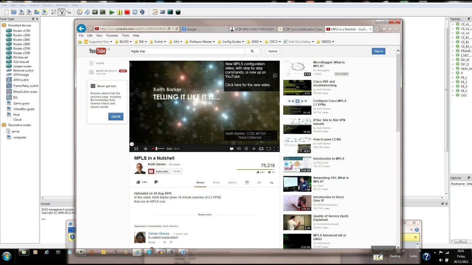Viewport: 472px width, 265px height.
Task: Open Switch favorites folder dropdown
Action: tap(157, 42)
